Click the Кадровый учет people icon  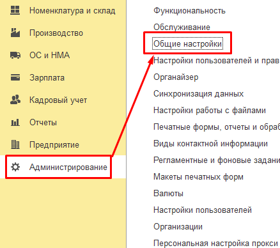(x=15, y=100)
